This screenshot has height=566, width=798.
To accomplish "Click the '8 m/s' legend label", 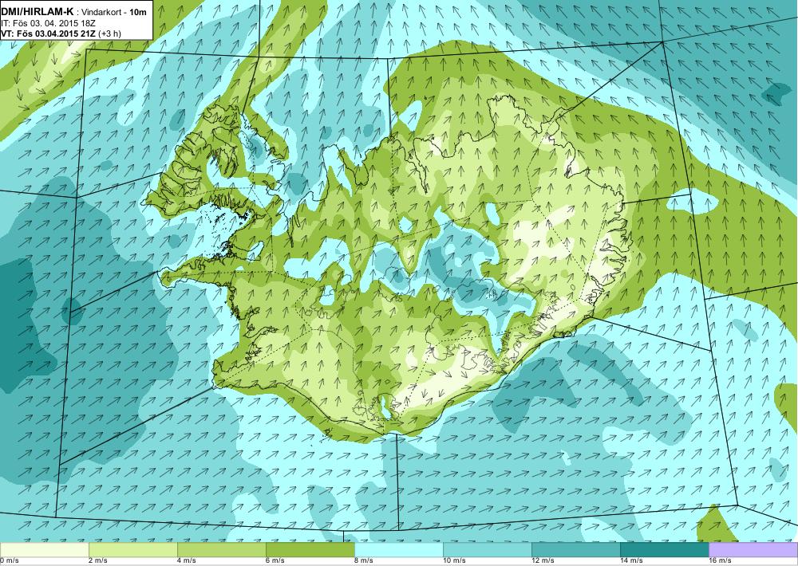I will coord(364,561).
